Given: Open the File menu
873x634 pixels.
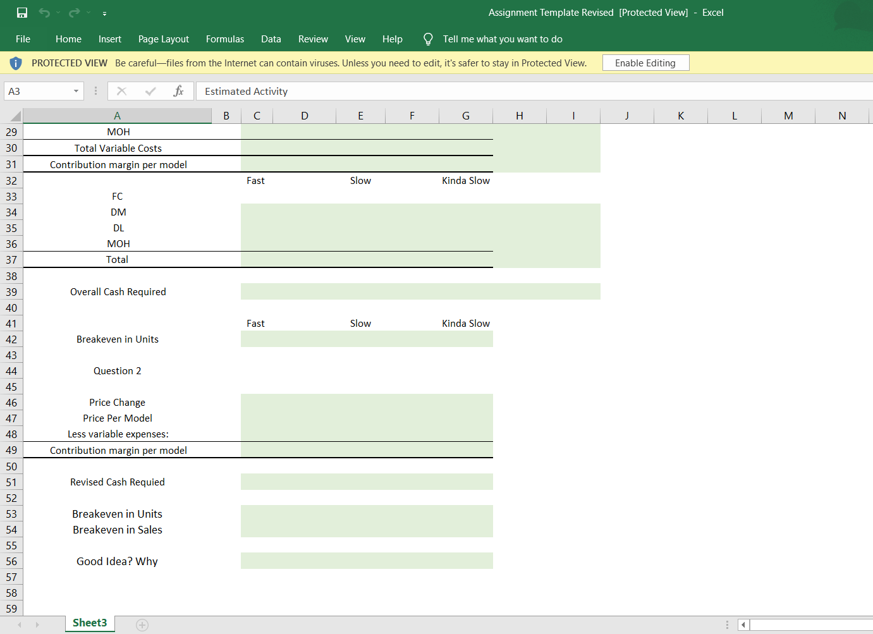Looking at the screenshot, I should [x=23, y=39].
